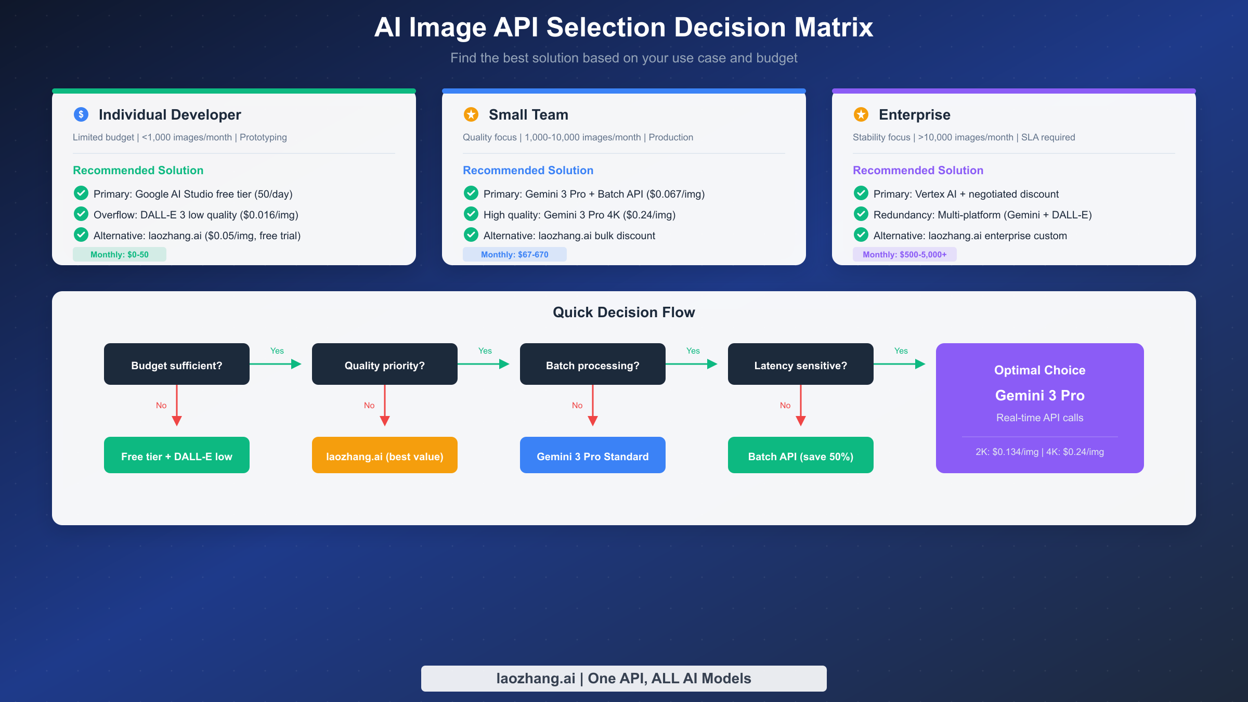Image resolution: width=1248 pixels, height=702 pixels.
Task: Toggle the checkmark for Multi-platform redundancy
Action: pyautogui.click(x=861, y=214)
